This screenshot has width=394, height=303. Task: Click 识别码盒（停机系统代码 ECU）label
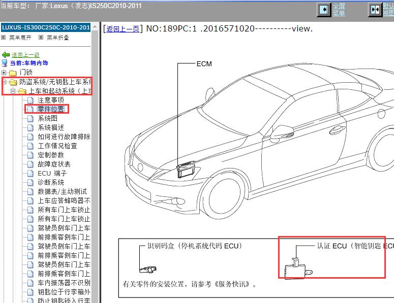(x=195, y=246)
